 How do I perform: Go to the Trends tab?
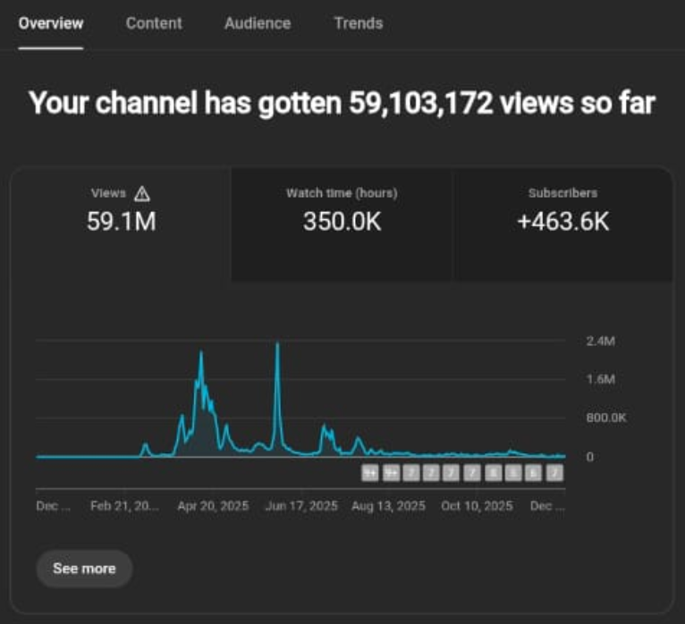point(358,23)
